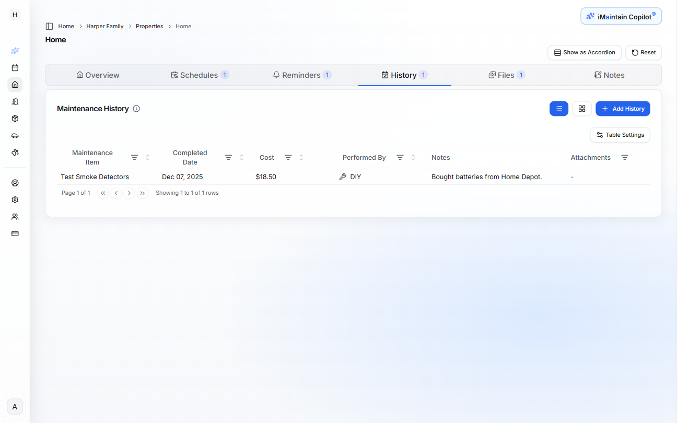Open Harper Family from the breadcrumb
This screenshot has width=677, height=423.
tap(104, 26)
